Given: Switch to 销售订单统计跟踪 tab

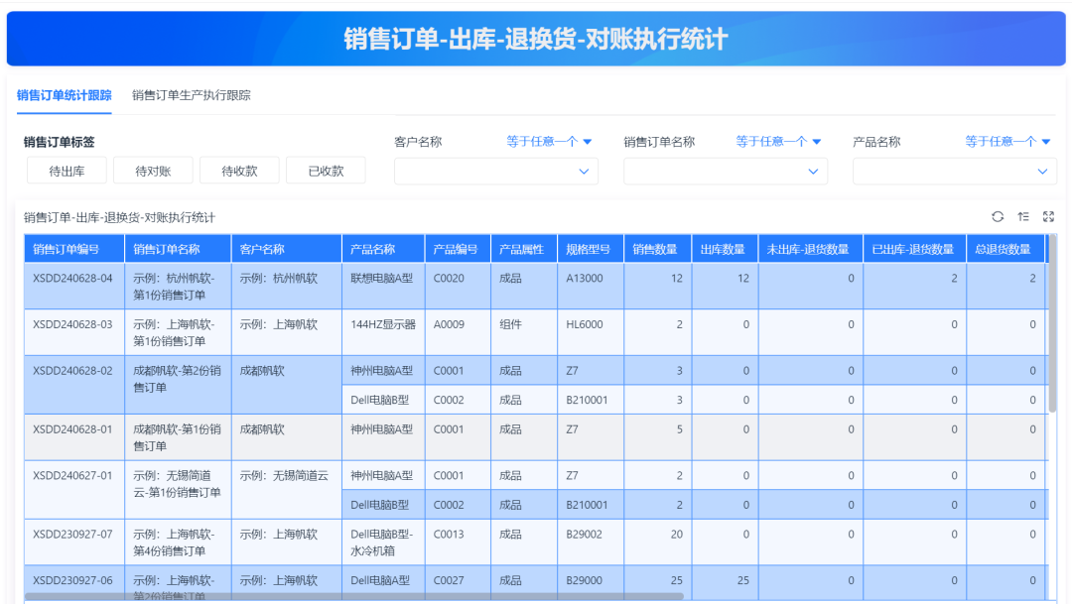Looking at the screenshot, I should pyautogui.click(x=65, y=95).
